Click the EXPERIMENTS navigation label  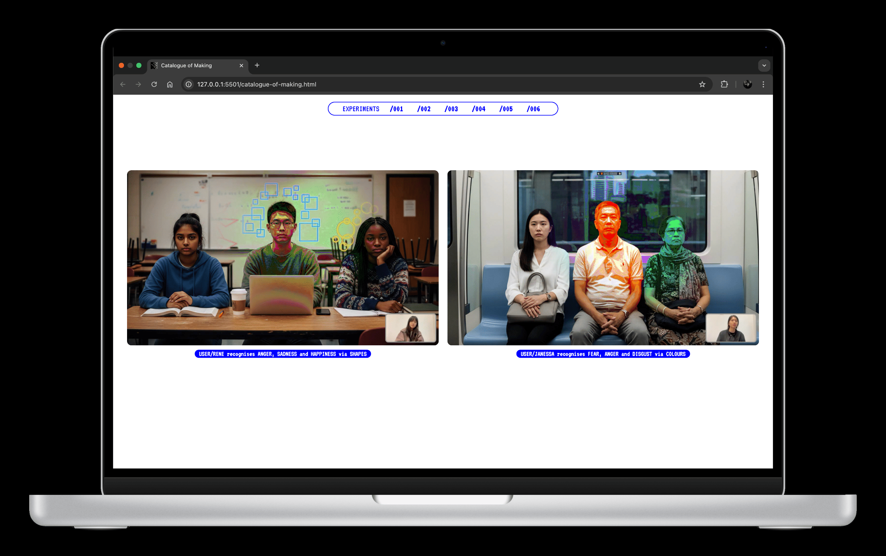point(361,109)
